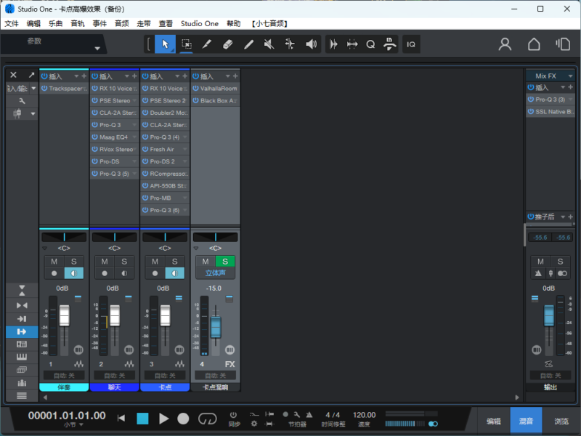Screen dimensions: 581x436
Task: Toggle monitor on 伴奏 channel
Action: [74, 273]
